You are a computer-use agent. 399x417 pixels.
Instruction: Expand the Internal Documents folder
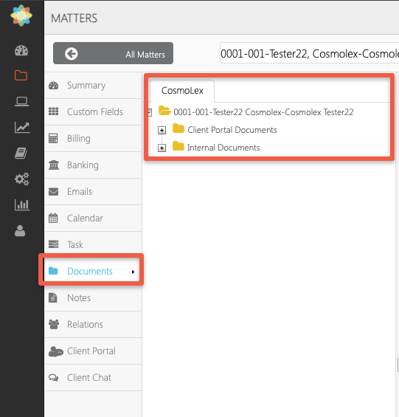(162, 148)
